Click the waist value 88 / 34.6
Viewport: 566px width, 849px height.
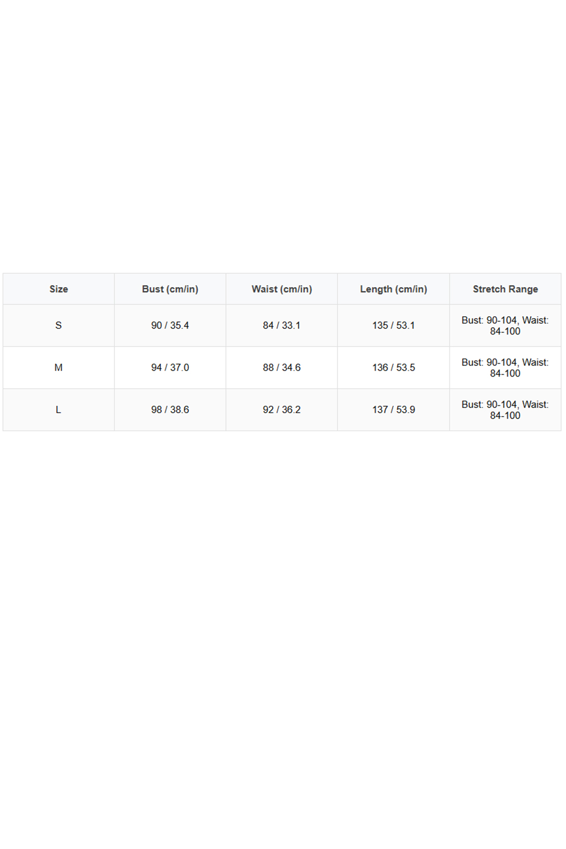(281, 368)
